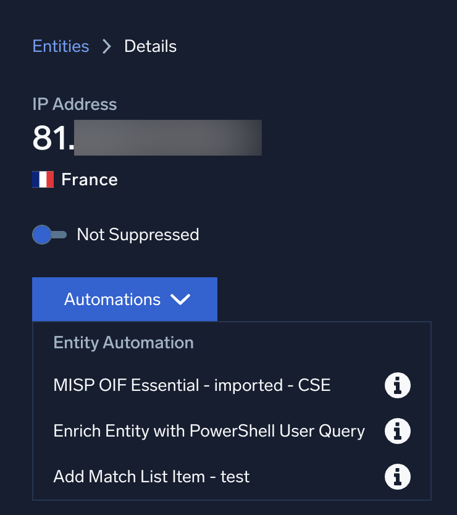
Task: Navigate back using the Entities breadcrumb link
Action: [61, 46]
